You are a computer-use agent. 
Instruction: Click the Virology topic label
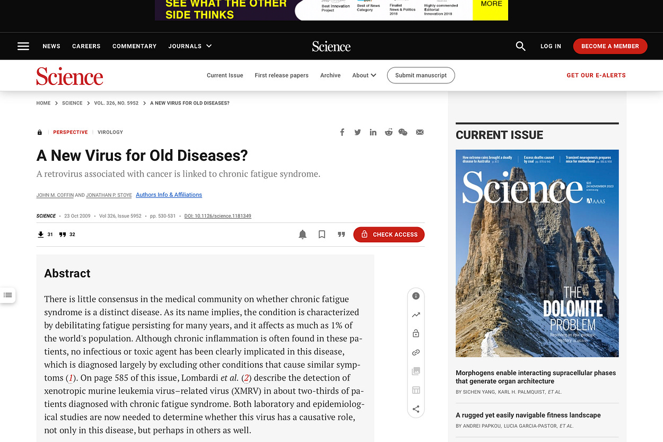[x=110, y=132]
